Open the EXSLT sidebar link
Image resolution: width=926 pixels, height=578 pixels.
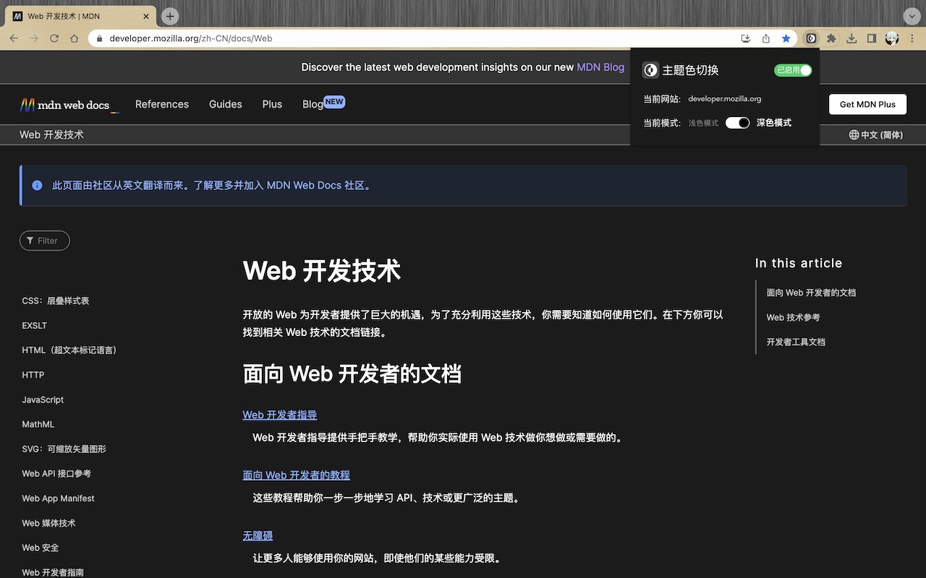point(35,326)
